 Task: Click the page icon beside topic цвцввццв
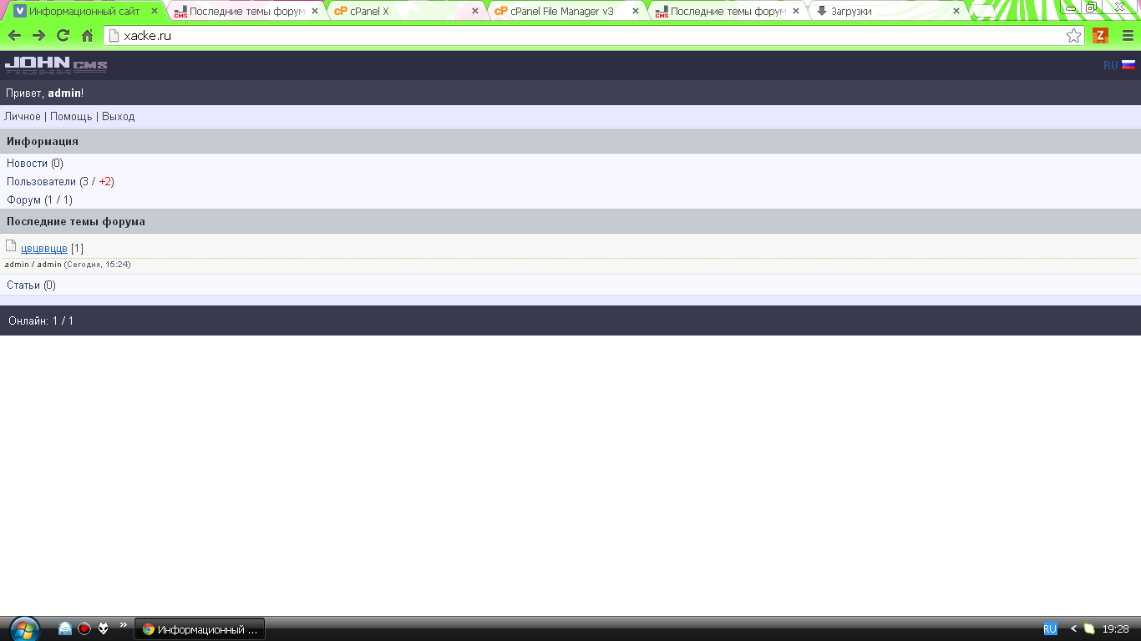(11, 246)
